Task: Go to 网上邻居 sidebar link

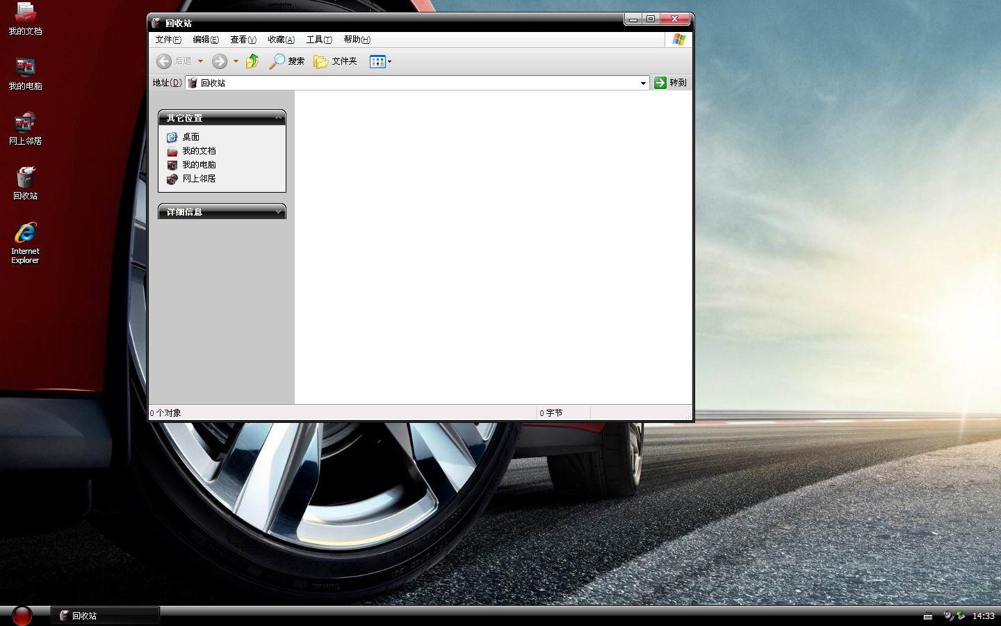Action: (191, 179)
